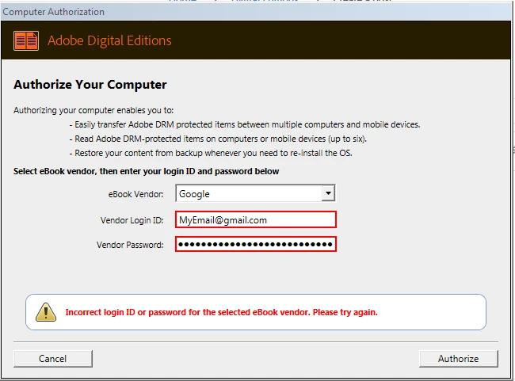Click the Vendor Login ID field
Viewport: 515px width, 381px height.
tap(256, 219)
